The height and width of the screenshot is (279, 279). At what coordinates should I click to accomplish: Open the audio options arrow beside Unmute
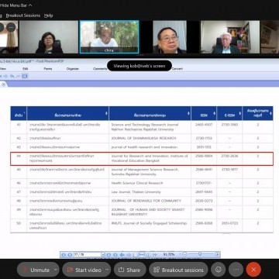tap(56, 270)
